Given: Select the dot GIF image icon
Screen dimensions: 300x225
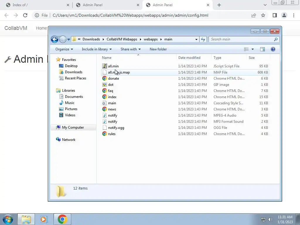Looking at the screenshot, I should pos(105,85).
